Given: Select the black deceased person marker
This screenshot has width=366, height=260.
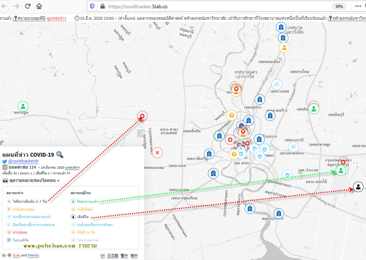Looking at the screenshot, I should 358,187.
